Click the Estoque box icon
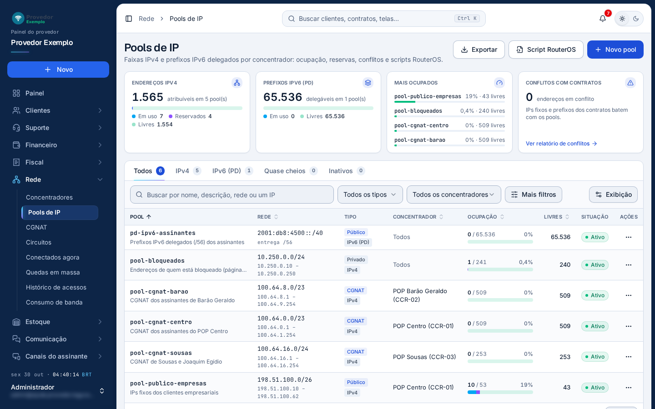 point(16,322)
